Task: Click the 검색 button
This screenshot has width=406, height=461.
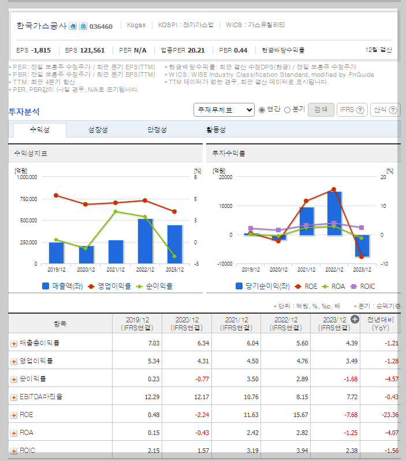Action: point(321,110)
